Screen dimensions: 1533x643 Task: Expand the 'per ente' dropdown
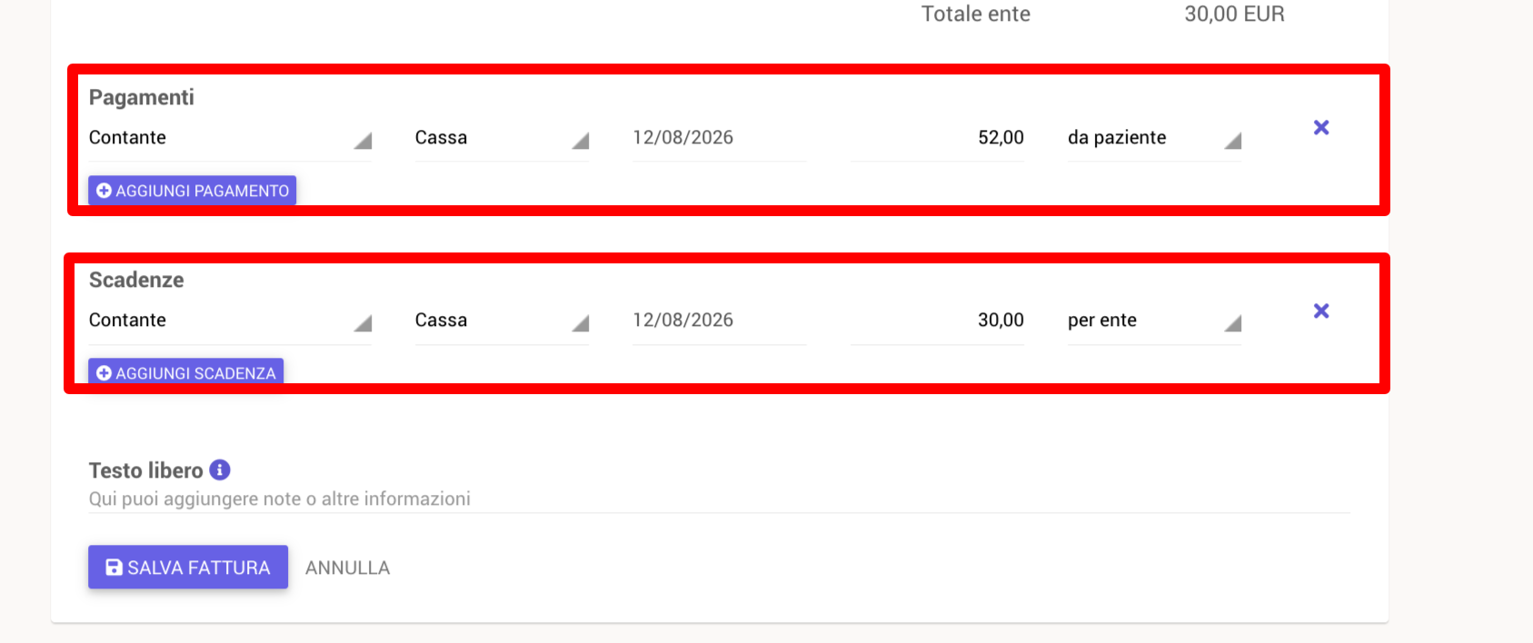coord(1155,321)
